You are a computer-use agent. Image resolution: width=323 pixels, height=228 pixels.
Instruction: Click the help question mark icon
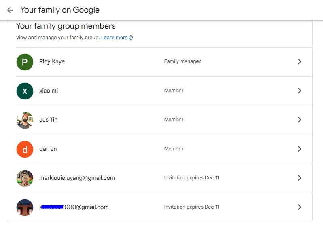tap(131, 38)
